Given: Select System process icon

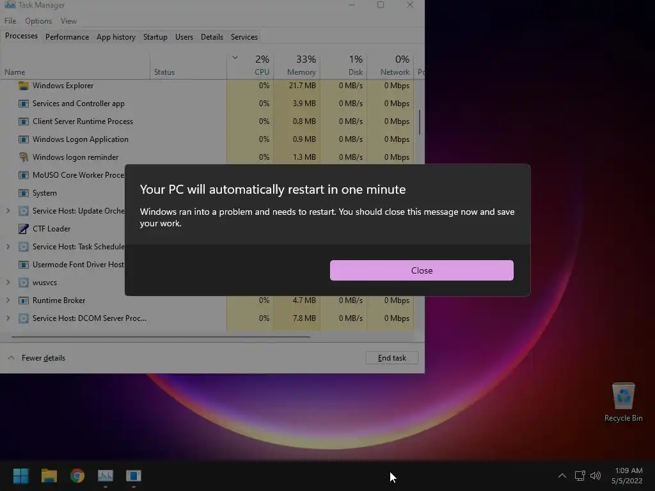Looking at the screenshot, I should [x=24, y=193].
